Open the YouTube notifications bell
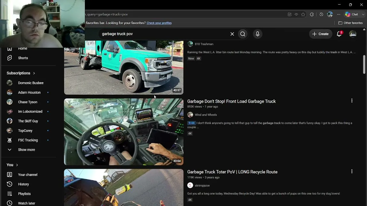 point(339,34)
